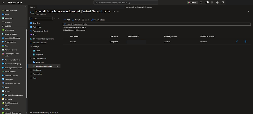Open Diagnose and solve problems

pyautogui.click(x=42, y=39)
